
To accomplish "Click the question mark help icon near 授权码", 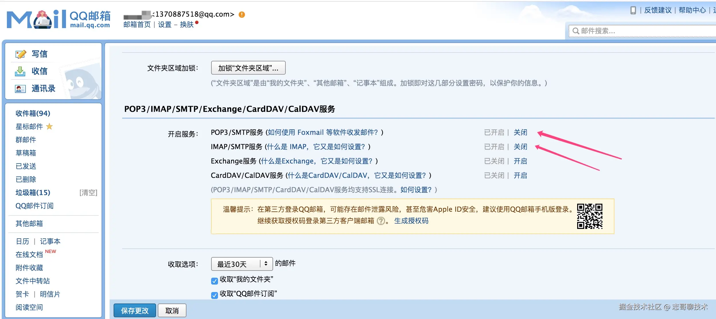I will coord(381,221).
